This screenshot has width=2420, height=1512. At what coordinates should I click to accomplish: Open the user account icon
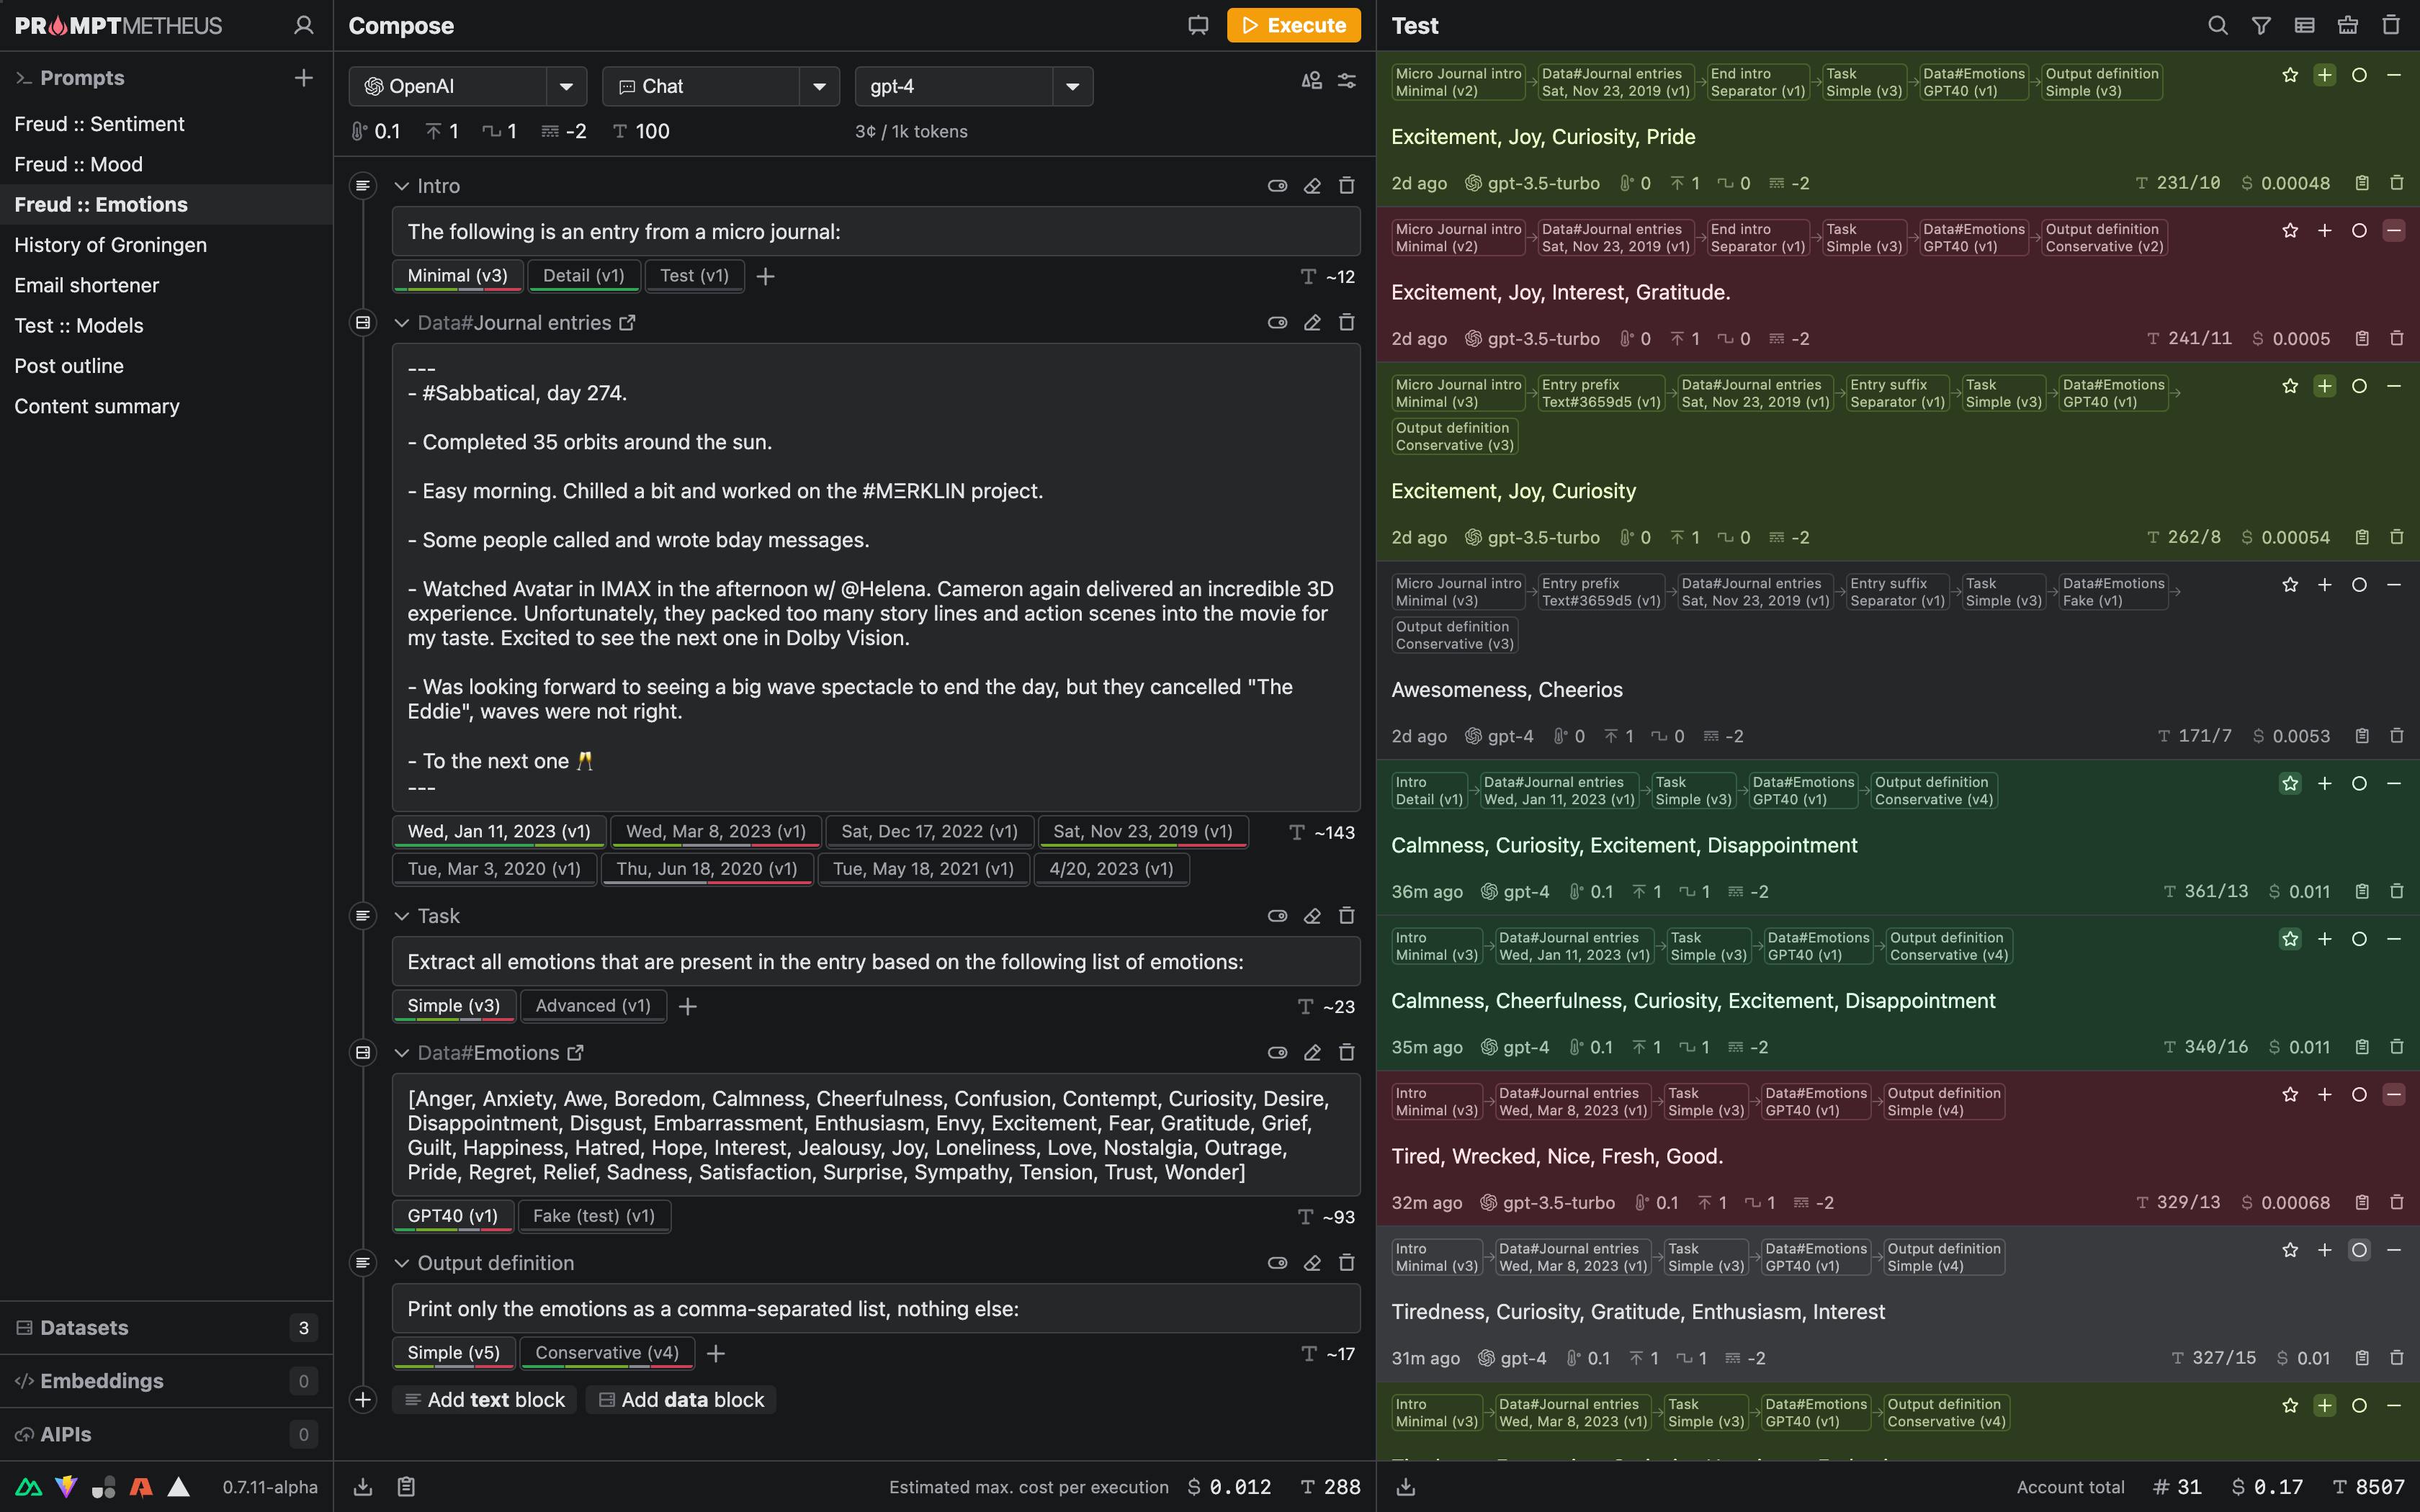[304, 25]
